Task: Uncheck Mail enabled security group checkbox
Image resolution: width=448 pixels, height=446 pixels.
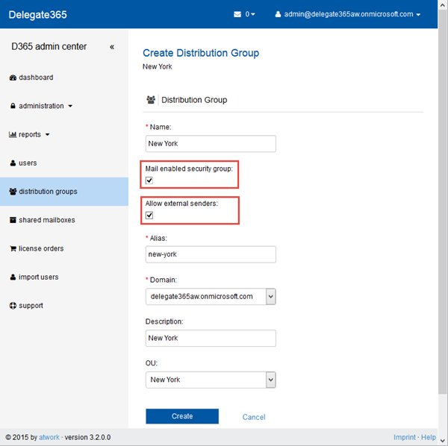Action: click(149, 180)
